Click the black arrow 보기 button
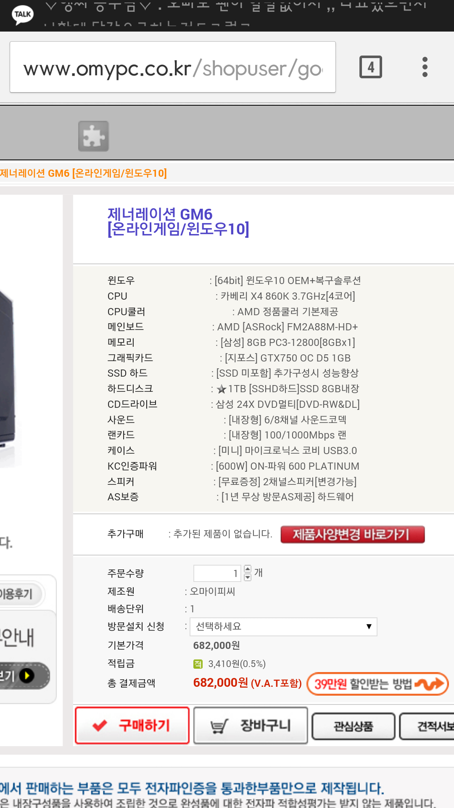 pyautogui.click(x=23, y=676)
